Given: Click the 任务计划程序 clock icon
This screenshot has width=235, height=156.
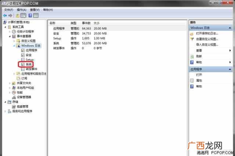Looking at the screenshot, I should 14,31.
